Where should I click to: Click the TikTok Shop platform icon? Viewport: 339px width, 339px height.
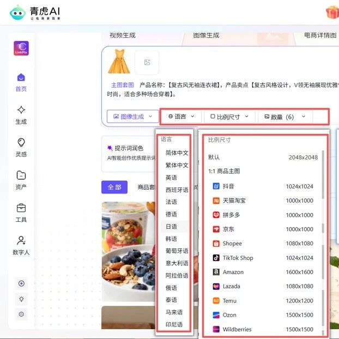[x=216, y=258]
